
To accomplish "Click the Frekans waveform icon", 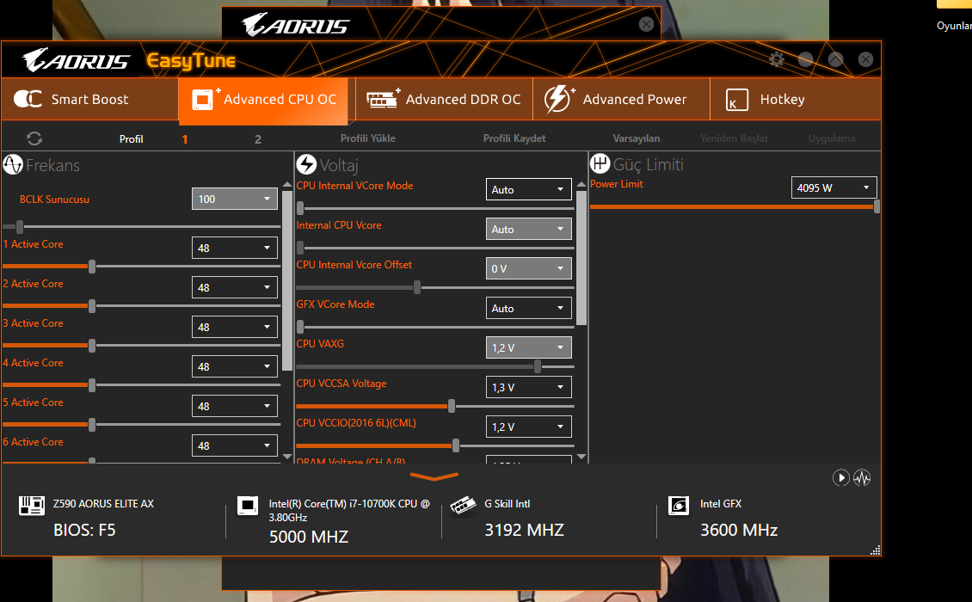I will point(13,165).
